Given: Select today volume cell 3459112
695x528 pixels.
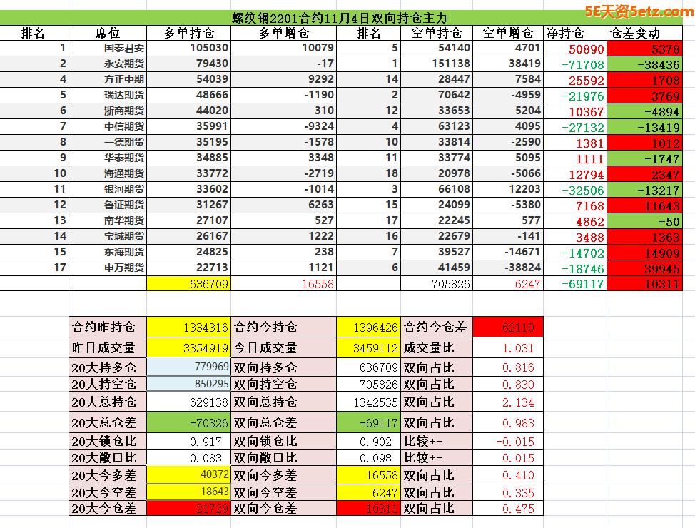Looking at the screenshot, I should 368,348.
